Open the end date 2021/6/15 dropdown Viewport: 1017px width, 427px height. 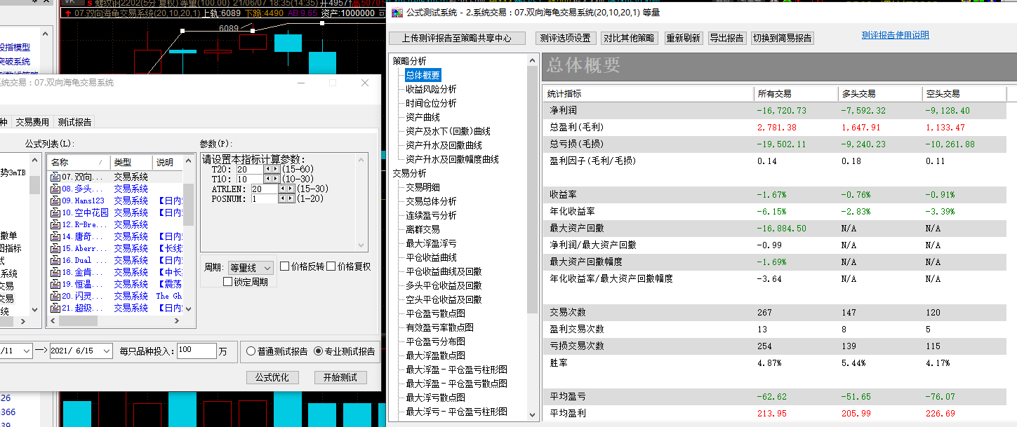[x=107, y=351]
